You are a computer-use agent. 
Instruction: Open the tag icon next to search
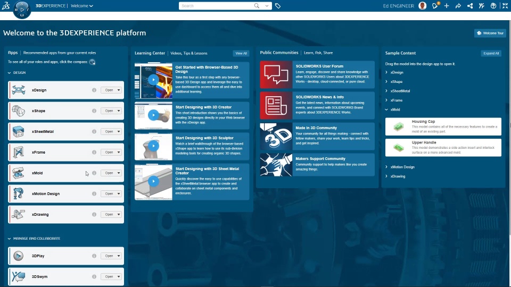278,5
